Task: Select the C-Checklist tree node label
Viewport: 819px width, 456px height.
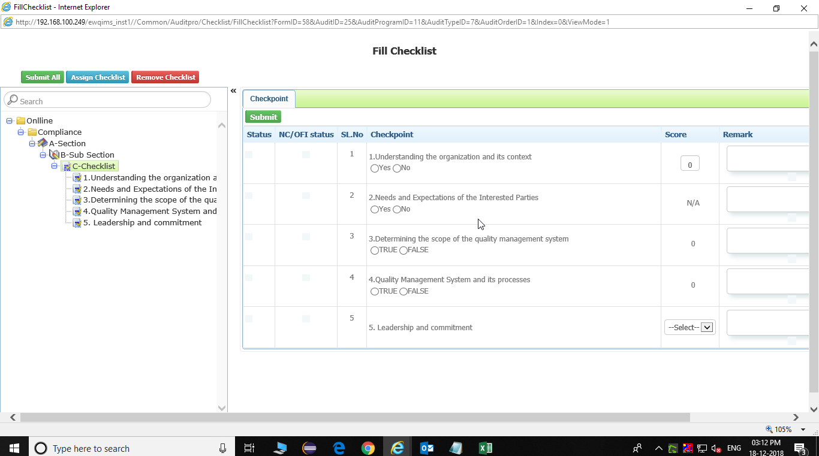Action: (94, 167)
